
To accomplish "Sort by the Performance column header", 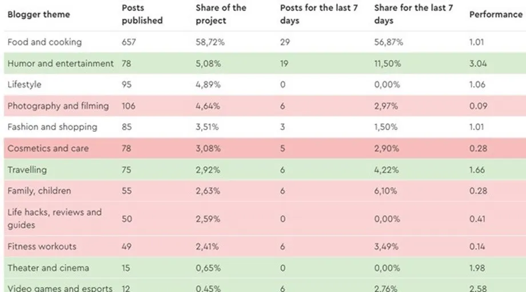I will [x=496, y=14].
